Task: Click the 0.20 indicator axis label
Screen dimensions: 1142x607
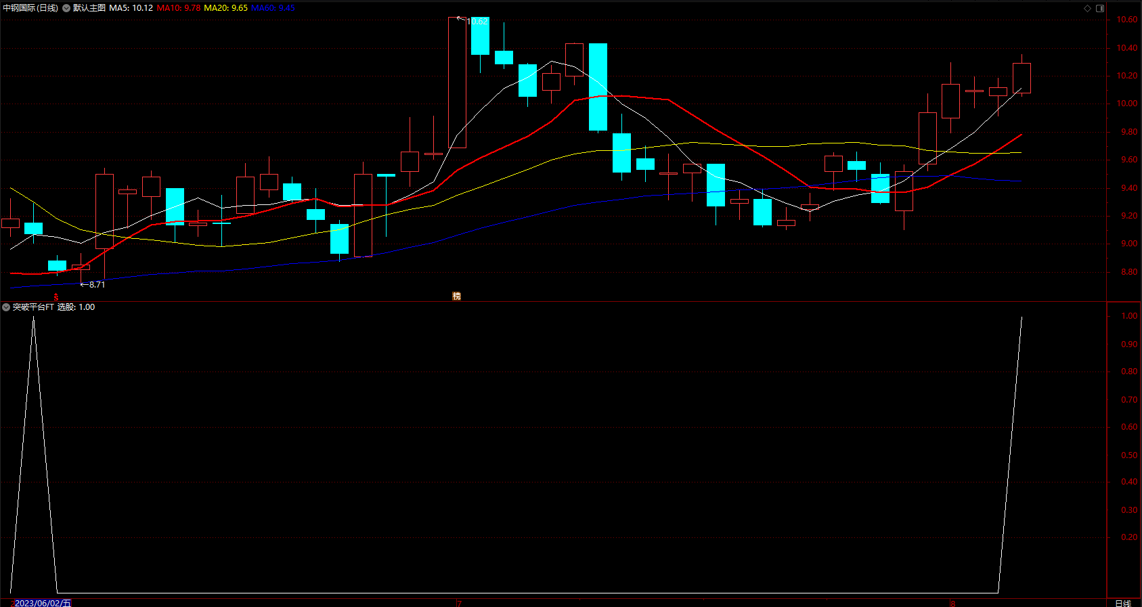Action: coord(1129,537)
